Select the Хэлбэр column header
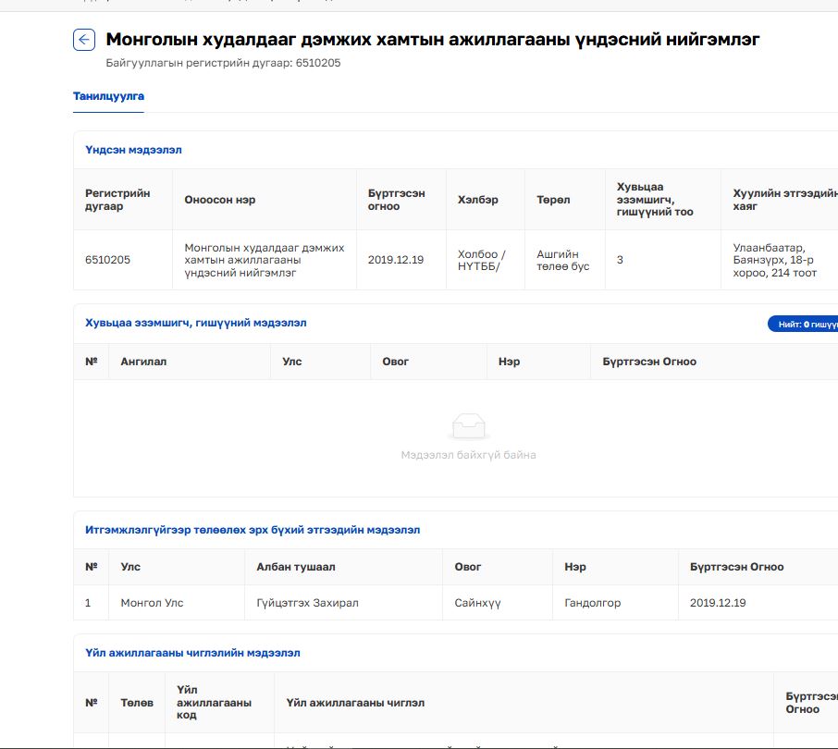 [477, 200]
